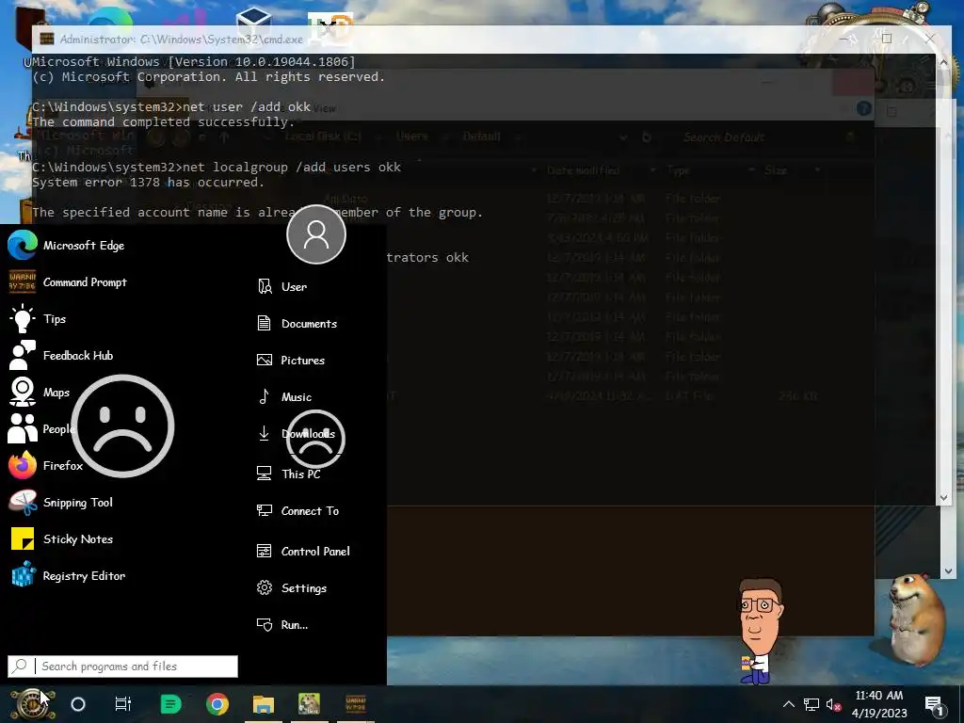This screenshot has height=723, width=964.
Task: Open Downloads folder link
Action: [295, 433]
